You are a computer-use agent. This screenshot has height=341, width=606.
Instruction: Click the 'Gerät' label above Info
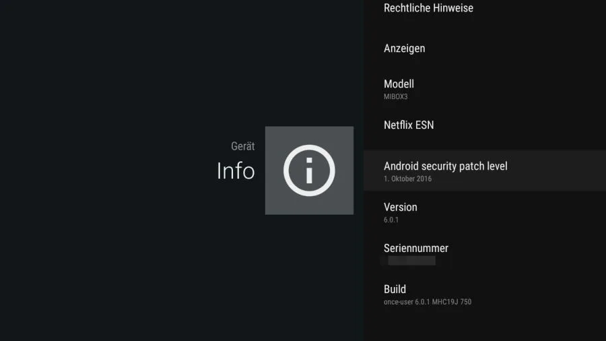[x=242, y=146]
